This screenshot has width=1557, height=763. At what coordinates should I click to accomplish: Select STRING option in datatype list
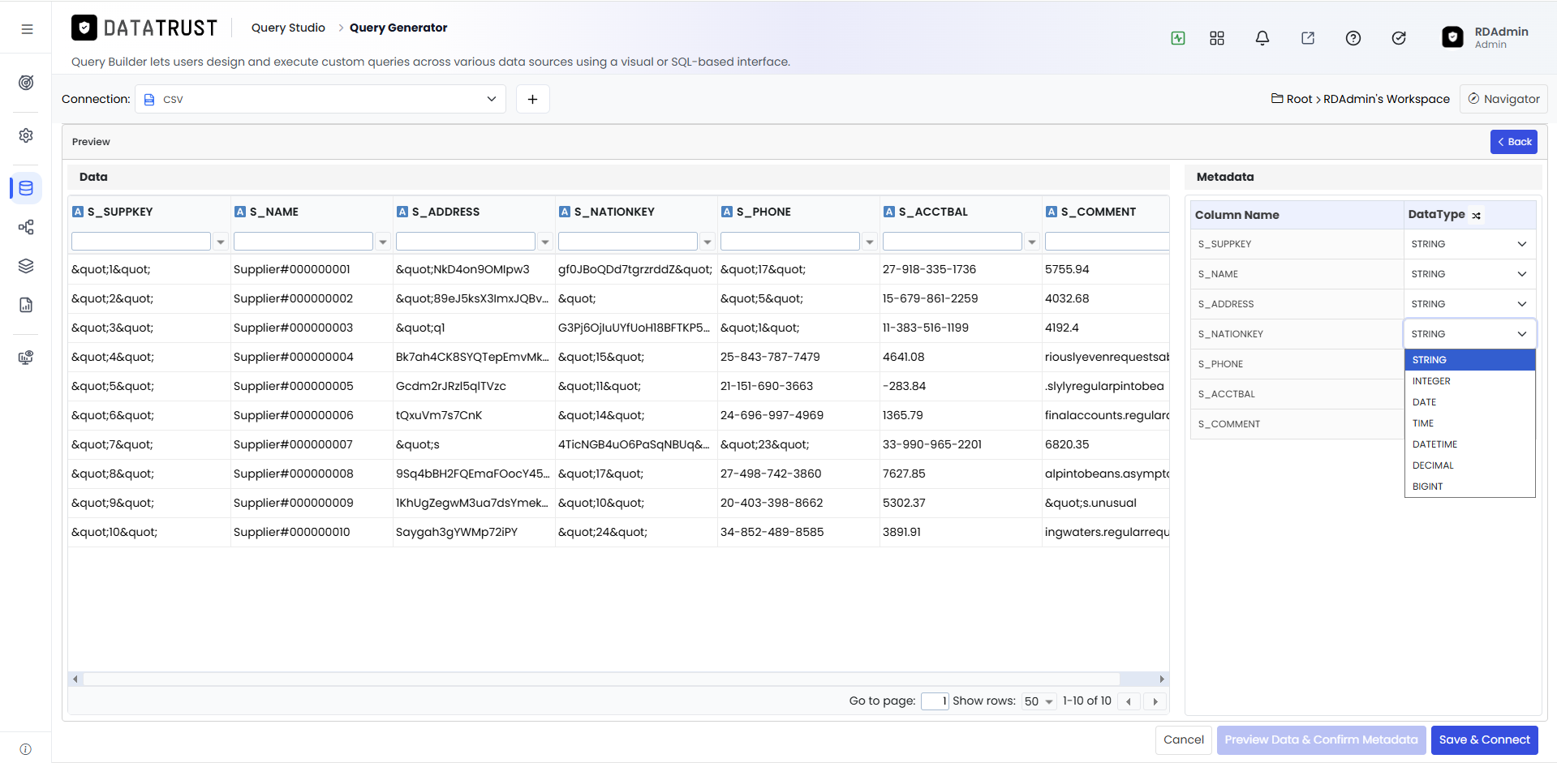1470,360
